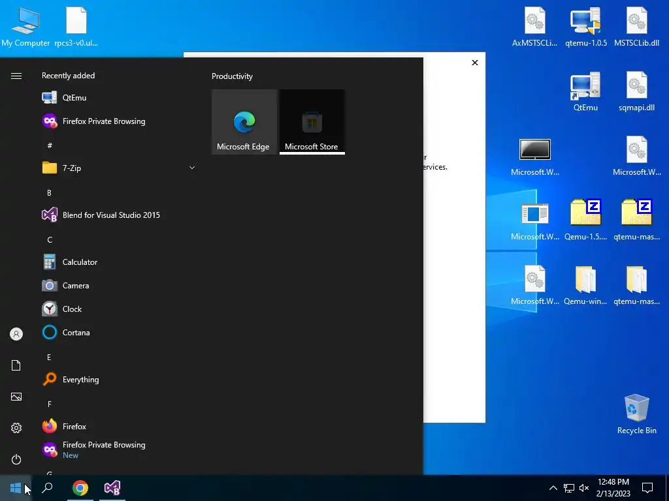Launch Firefox Private Browsing under Recently added
669x501 pixels.
click(118, 121)
